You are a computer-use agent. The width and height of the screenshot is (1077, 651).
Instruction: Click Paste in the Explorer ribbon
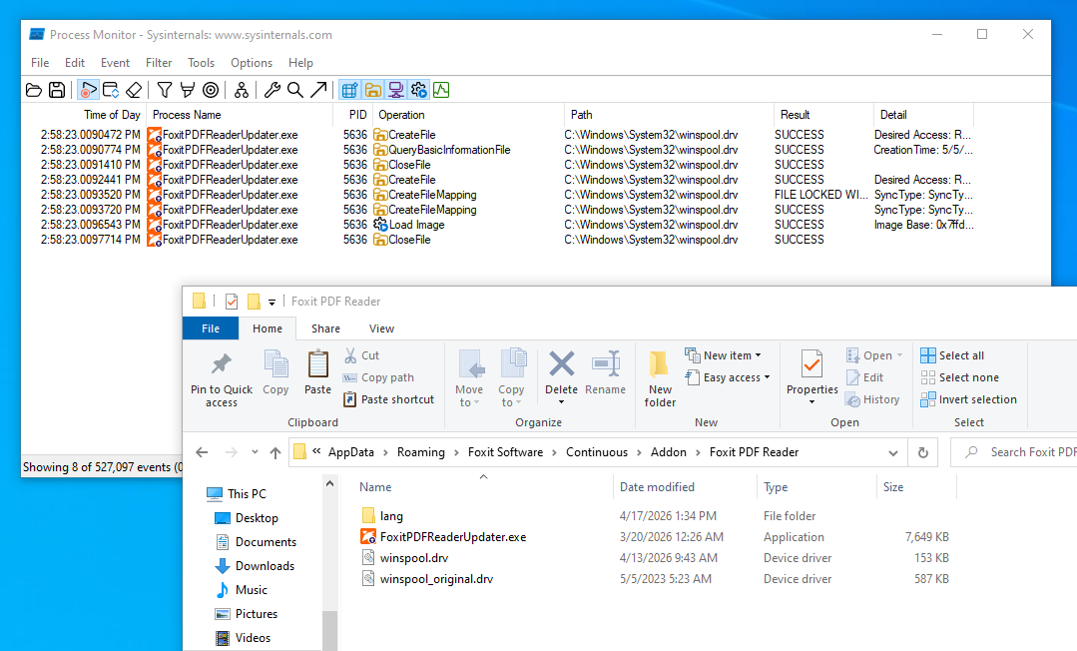(x=318, y=371)
